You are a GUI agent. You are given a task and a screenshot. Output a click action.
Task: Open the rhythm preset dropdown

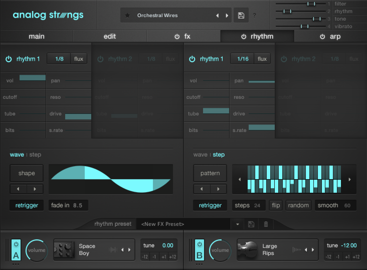tap(237, 224)
